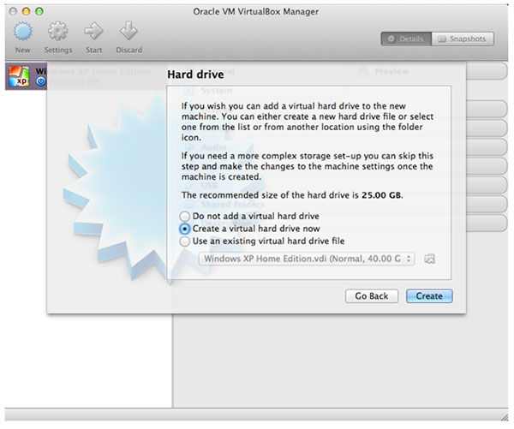
Task: Click the window resize grip in corner
Action: 504,417
